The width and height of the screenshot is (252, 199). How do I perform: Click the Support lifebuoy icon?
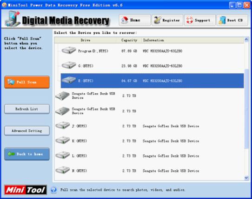click(x=190, y=20)
